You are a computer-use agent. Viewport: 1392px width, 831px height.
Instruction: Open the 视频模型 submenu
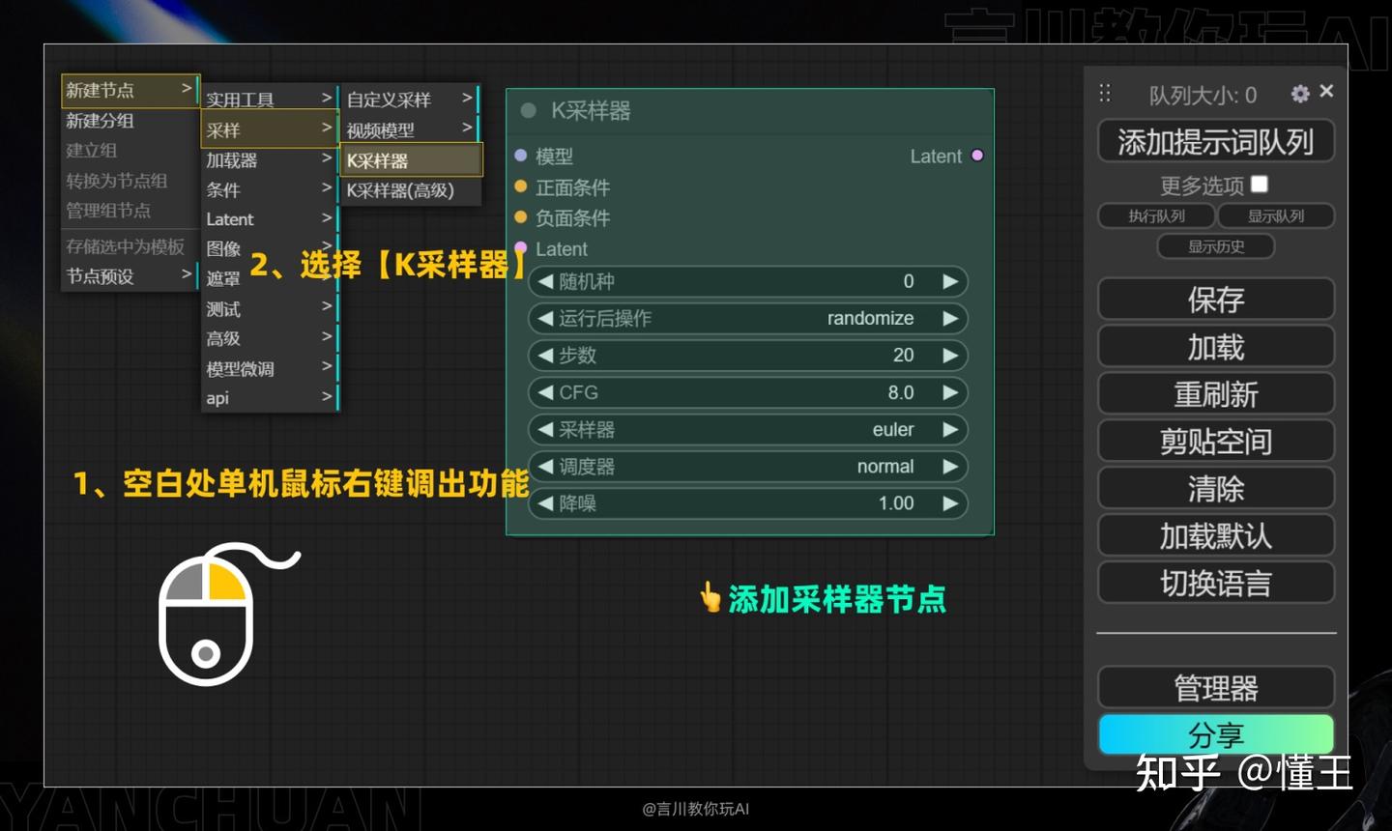[x=410, y=129]
